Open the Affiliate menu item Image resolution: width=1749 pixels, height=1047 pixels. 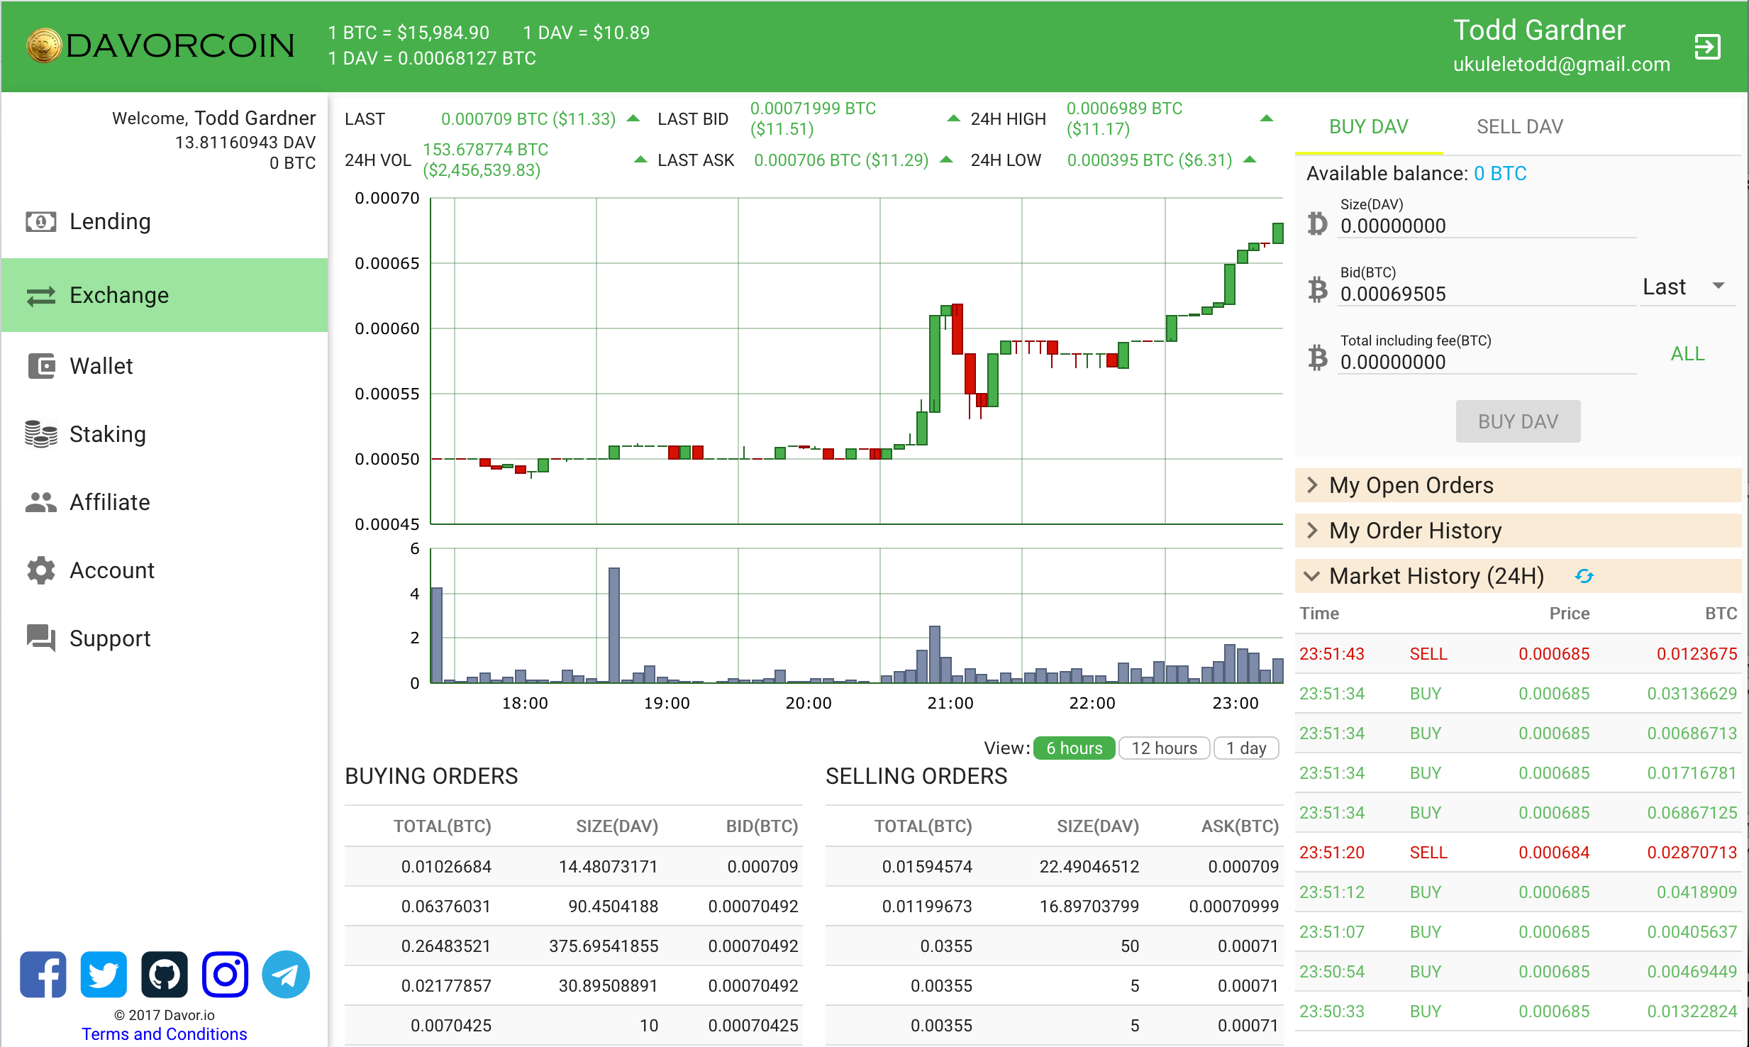tap(165, 502)
